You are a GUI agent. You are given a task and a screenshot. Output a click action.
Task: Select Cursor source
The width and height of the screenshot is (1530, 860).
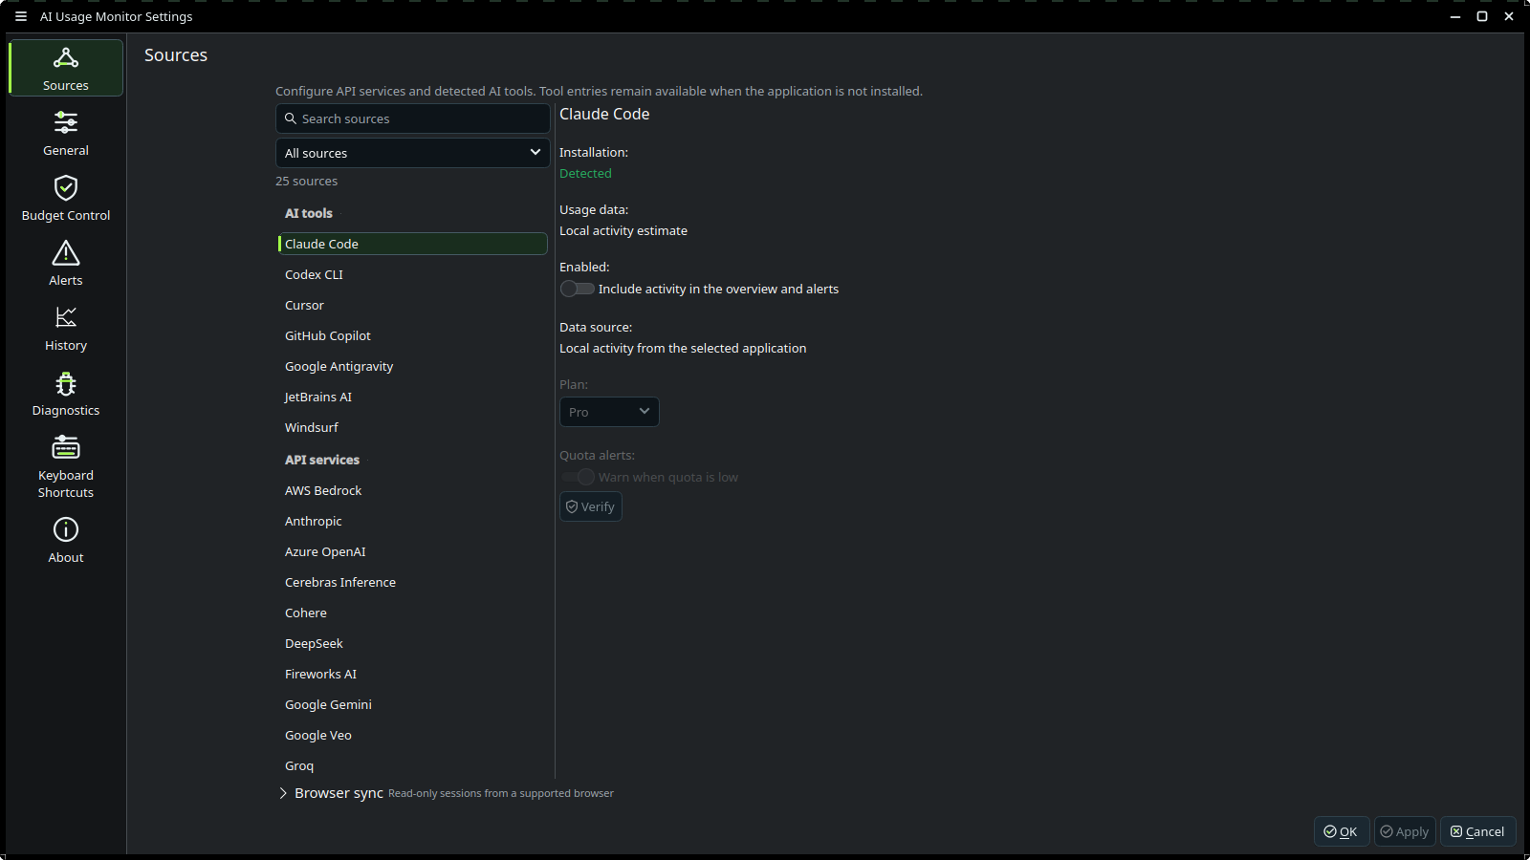(x=412, y=305)
